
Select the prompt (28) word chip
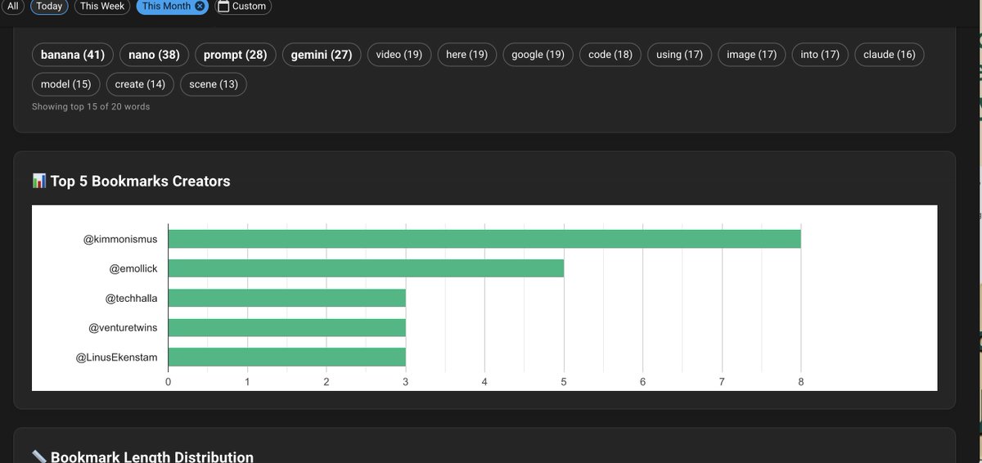click(236, 55)
